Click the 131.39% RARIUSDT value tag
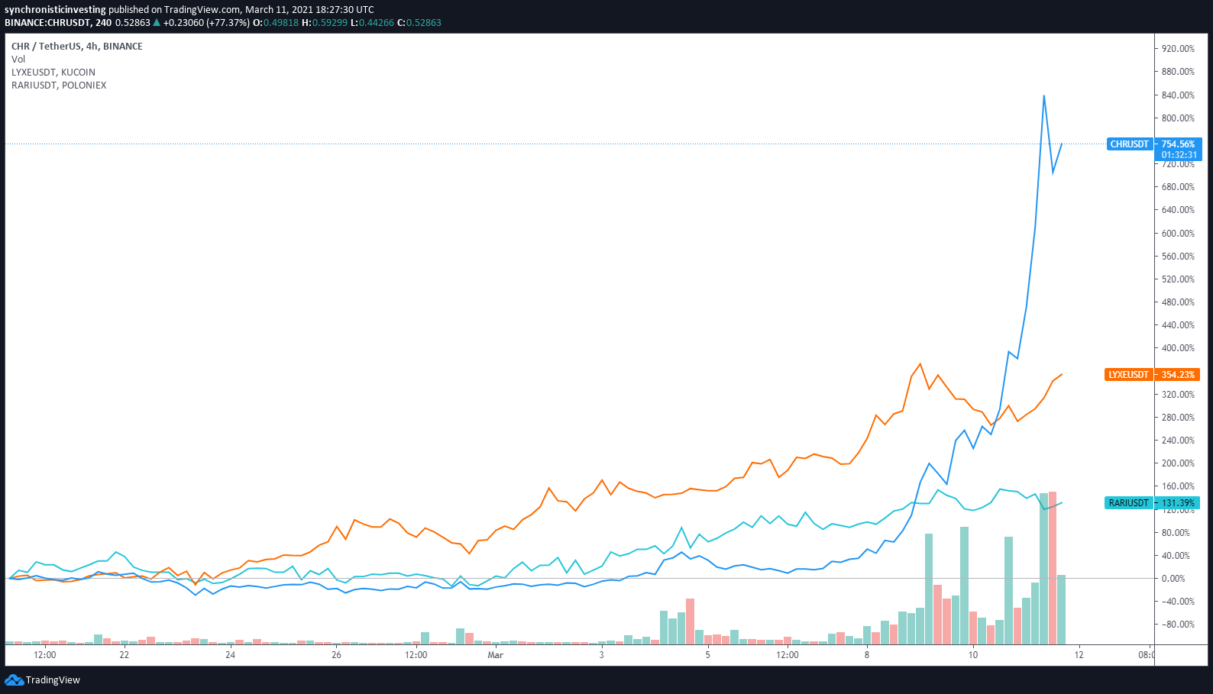Screen dimensions: 1213x694 click(1178, 503)
